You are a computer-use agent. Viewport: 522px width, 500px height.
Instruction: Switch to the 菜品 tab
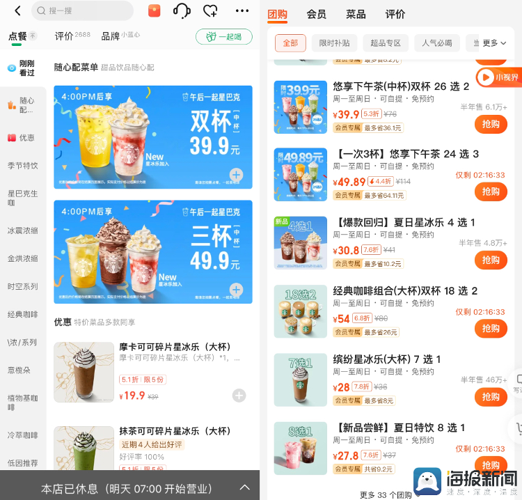click(x=356, y=15)
